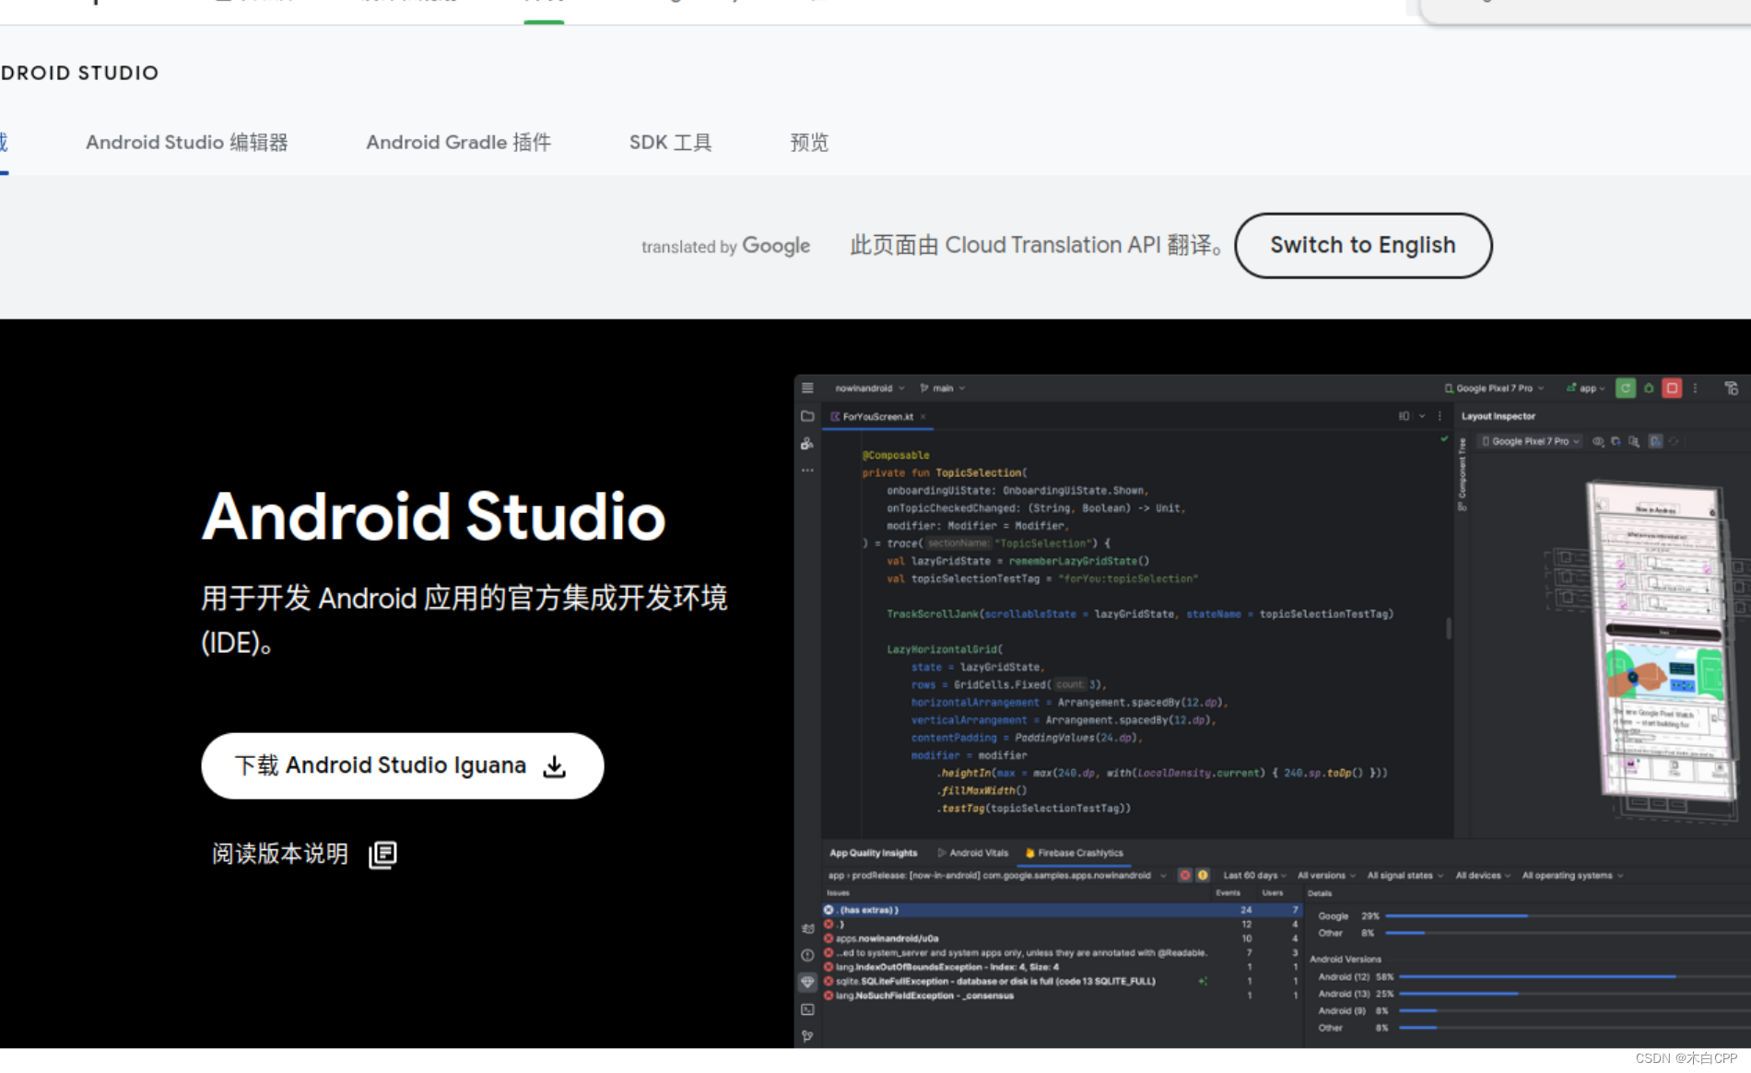This screenshot has height=1073, width=1751.
Task: Open the Google Pixel 7 Pro device selector in toolbar
Action: [1494, 388]
